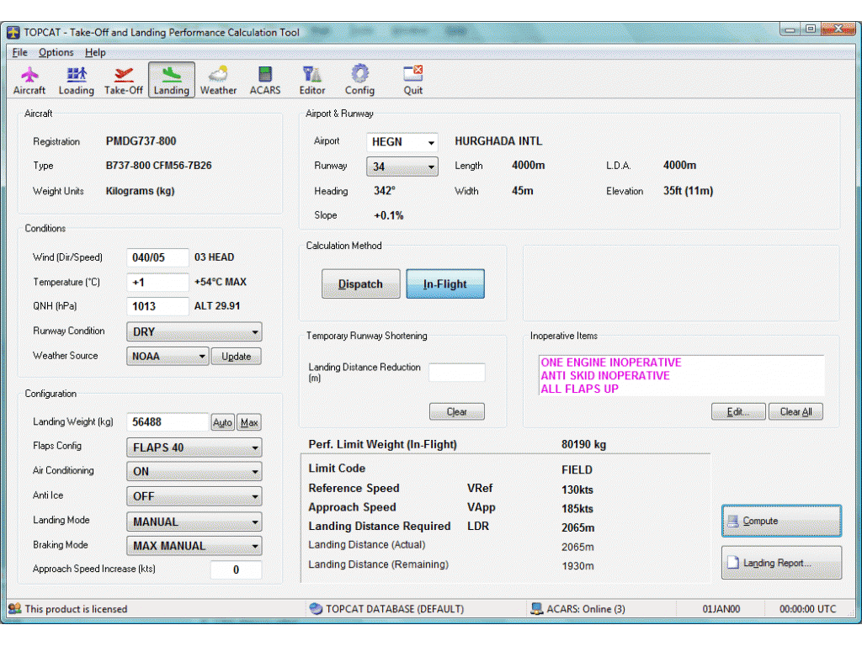Select ANTI SKID INOPERATIVE item
The width and height of the screenshot is (862, 646).
point(604,376)
